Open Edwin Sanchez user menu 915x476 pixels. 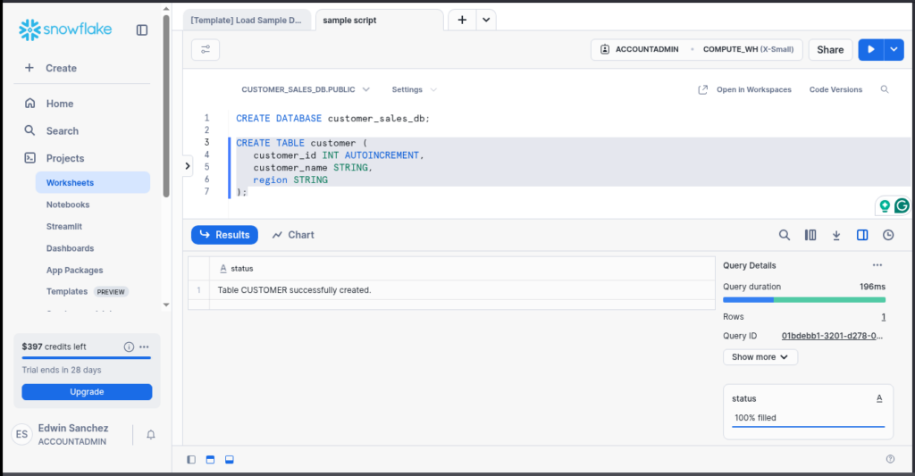point(61,434)
